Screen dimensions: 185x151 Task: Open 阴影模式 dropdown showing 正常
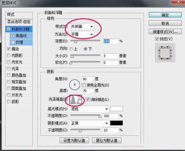coord(89,123)
